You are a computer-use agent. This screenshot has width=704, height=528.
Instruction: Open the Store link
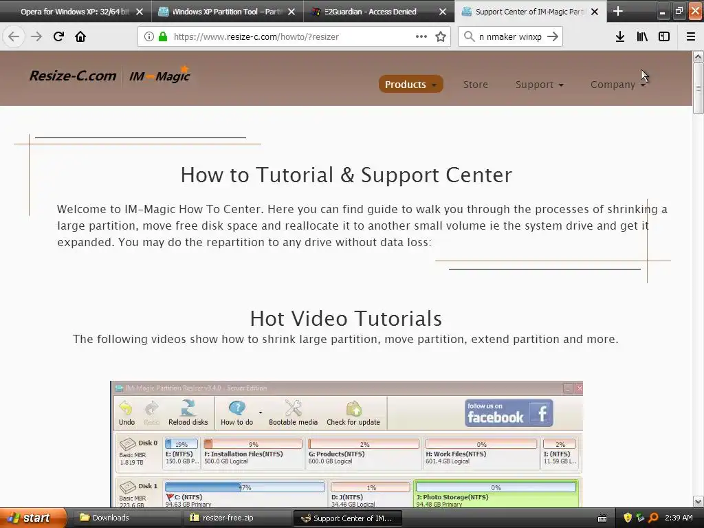[476, 85]
